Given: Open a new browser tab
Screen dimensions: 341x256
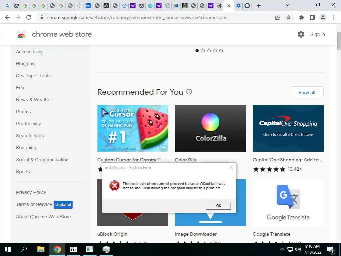Looking at the screenshot, I should pos(258,6).
